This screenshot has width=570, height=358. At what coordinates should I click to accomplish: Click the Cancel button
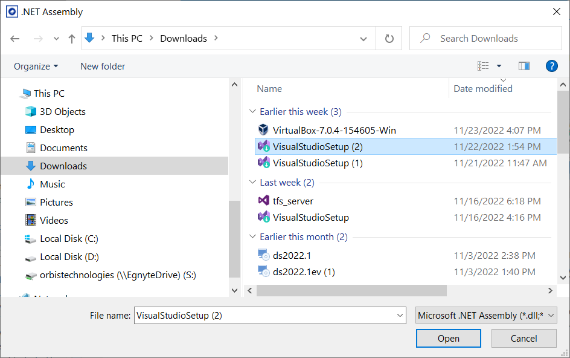[524, 338]
